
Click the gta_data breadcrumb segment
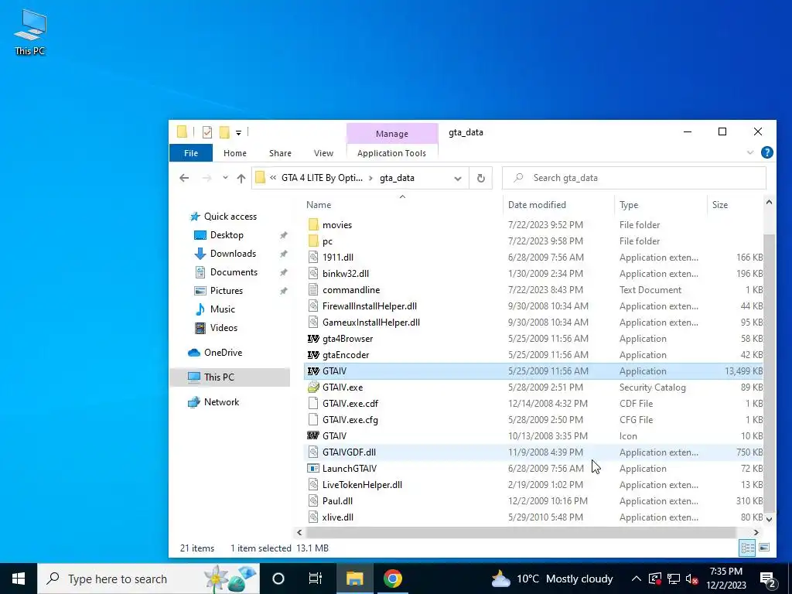tap(397, 178)
